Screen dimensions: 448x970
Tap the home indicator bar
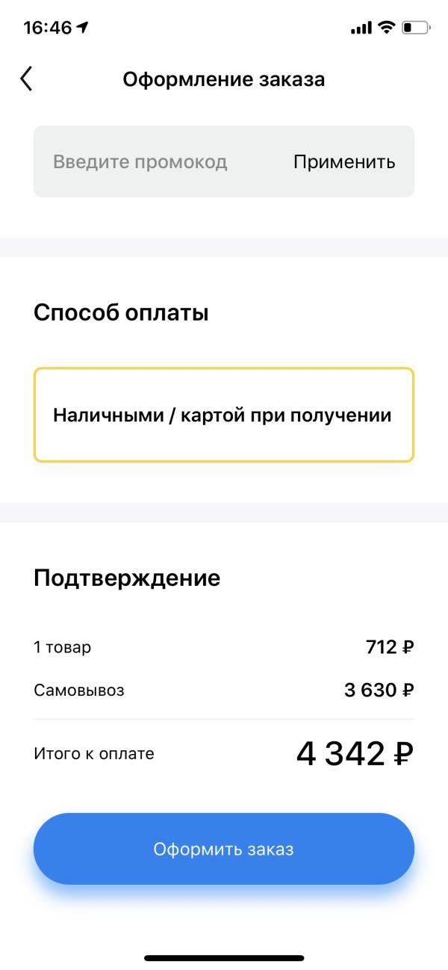coord(224,958)
